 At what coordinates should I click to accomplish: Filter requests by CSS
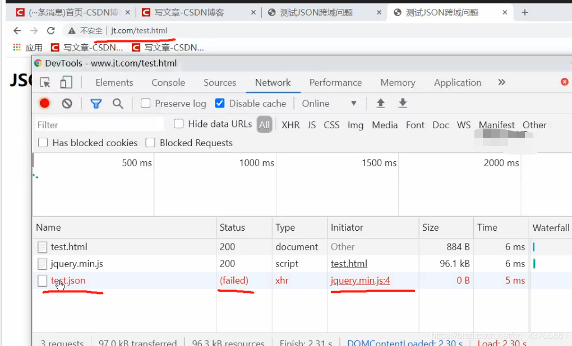point(331,125)
